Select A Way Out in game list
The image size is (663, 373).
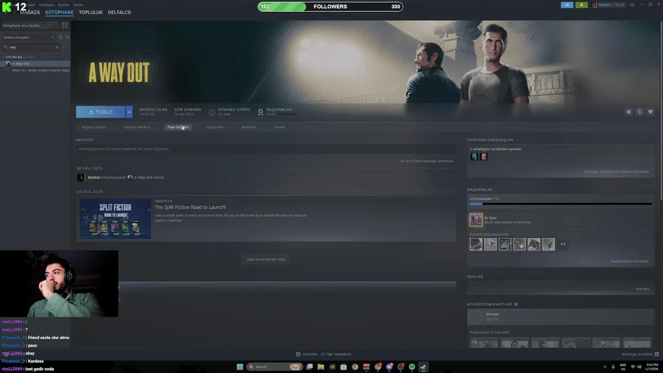(x=35, y=64)
